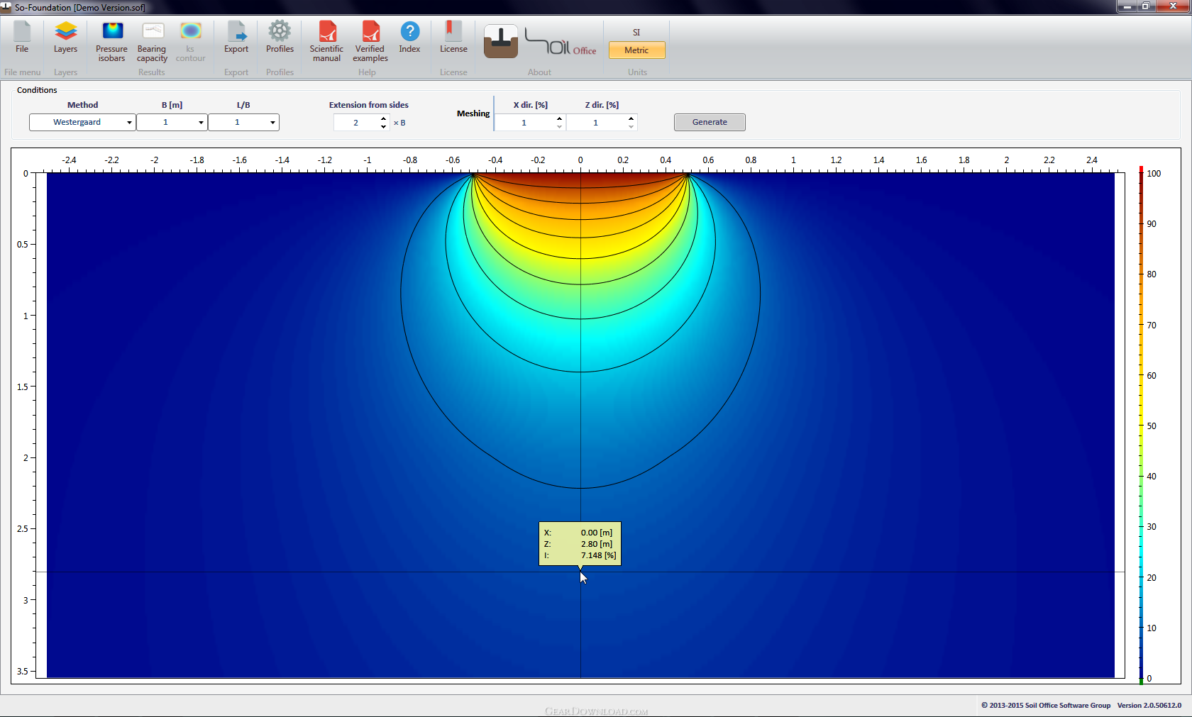
Task: Click the Version 2.0.50612.0 status text
Action: pos(1149,706)
